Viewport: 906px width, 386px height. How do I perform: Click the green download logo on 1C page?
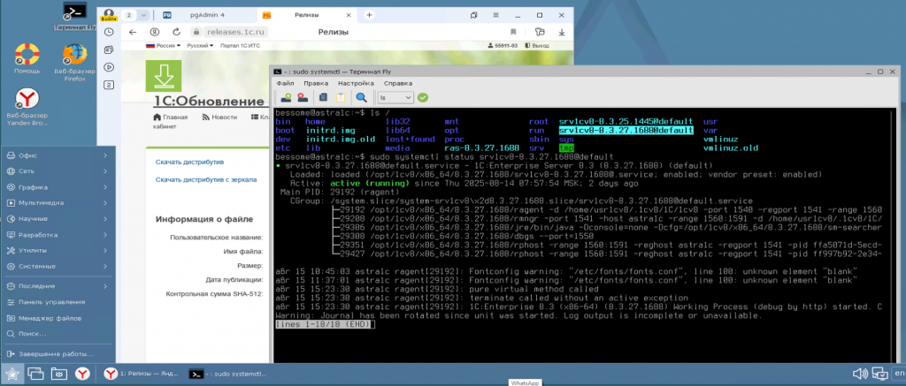[x=163, y=76]
